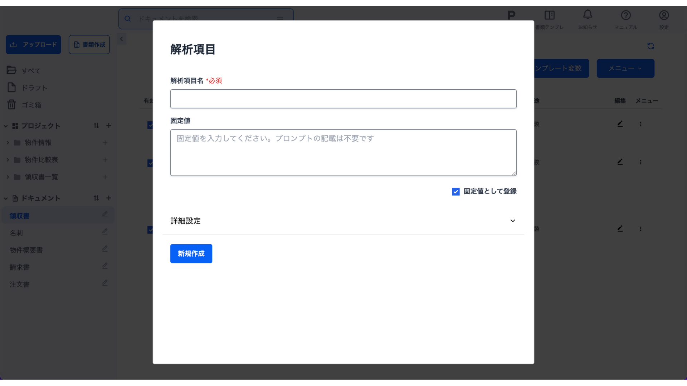Open the メニュー dropdown button
This screenshot has width=687, height=386.
[625, 68]
